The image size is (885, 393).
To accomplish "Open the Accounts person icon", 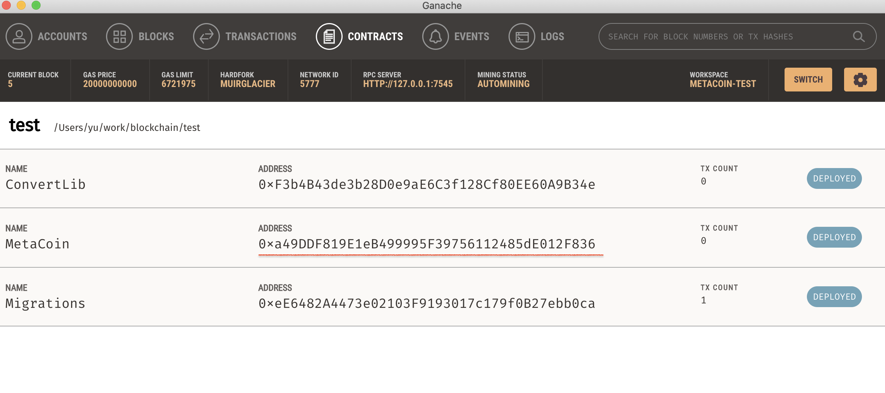I will (19, 36).
